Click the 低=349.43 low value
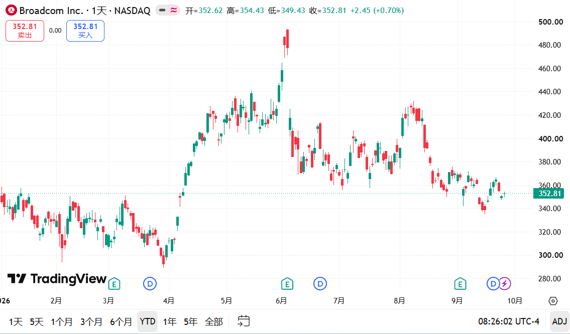This screenshot has height=334, width=570. pos(286,11)
